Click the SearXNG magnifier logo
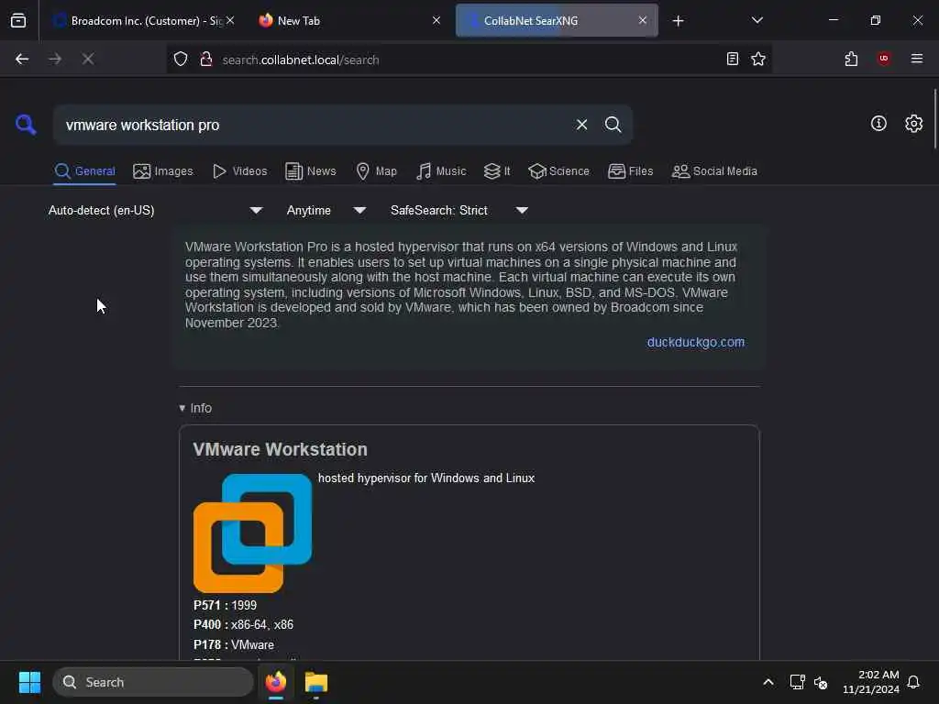Viewport: 939px width, 704px height. click(x=26, y=125)
